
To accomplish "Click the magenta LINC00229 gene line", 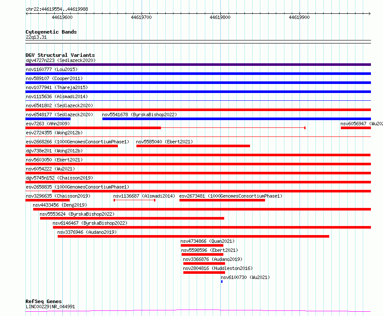I will [198, 310].
